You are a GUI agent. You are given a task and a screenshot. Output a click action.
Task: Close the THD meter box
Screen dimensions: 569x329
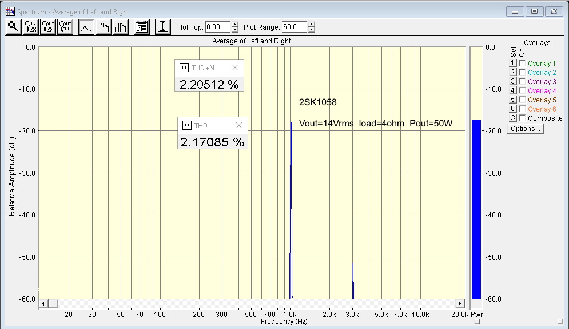(x=239, y=126)
